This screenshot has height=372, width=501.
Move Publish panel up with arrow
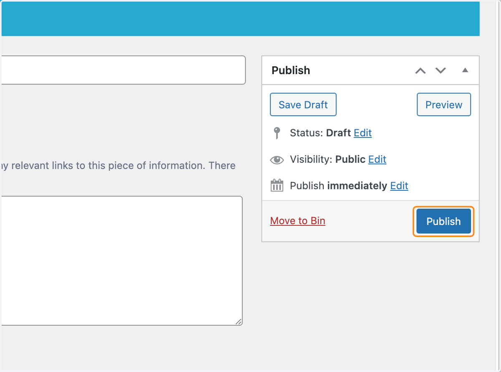(420, 70)
